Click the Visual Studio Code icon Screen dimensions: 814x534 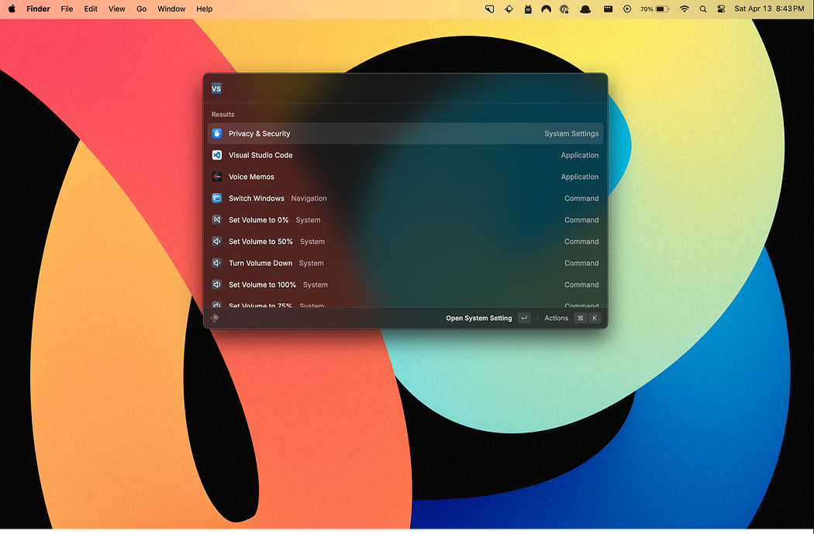(x=217, y=155)
